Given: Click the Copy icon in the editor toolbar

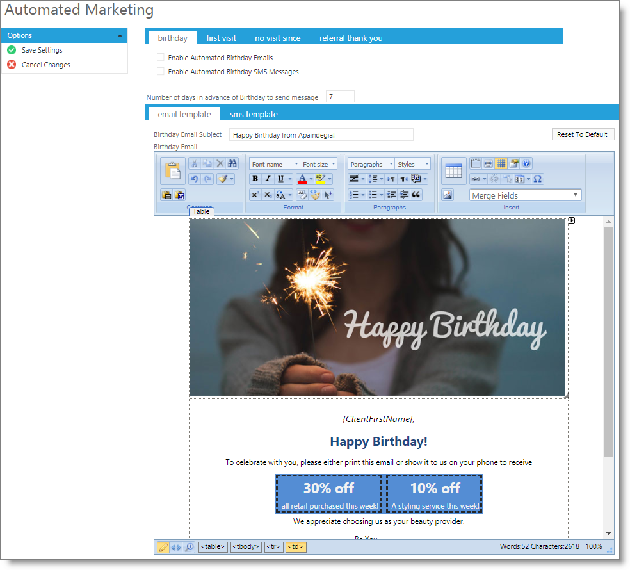Looking at the screenshot, I should (207, 163).
